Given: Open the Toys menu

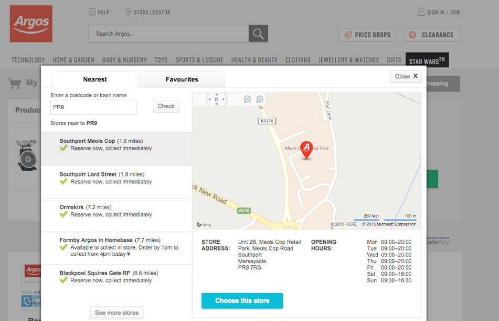Looking at the screenshot, I should point(161,60).
